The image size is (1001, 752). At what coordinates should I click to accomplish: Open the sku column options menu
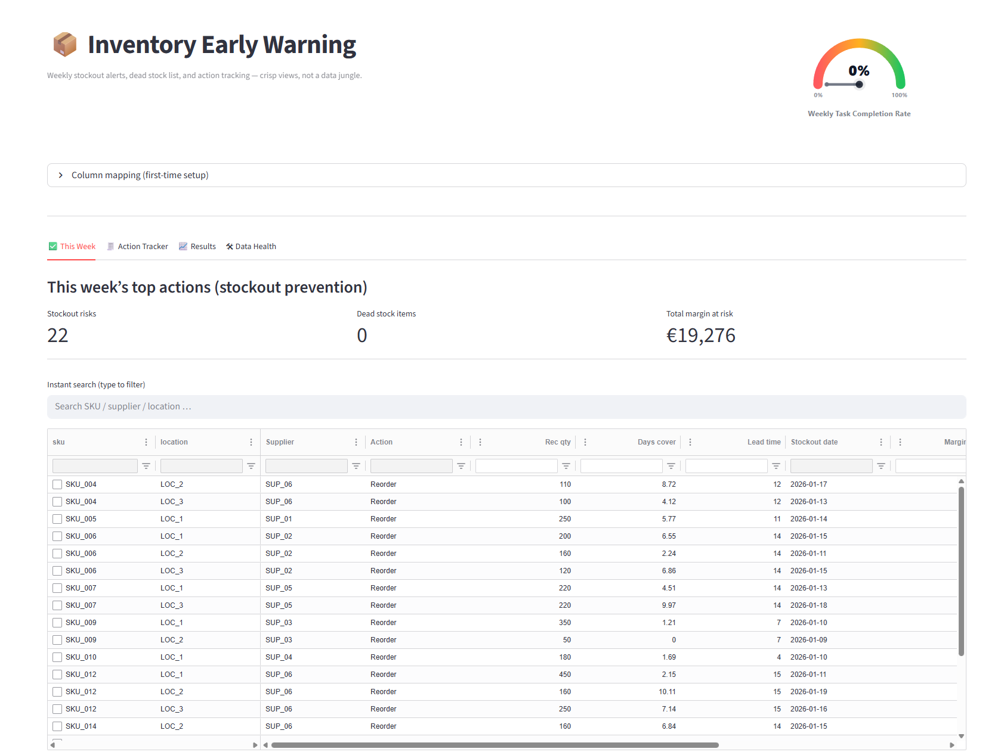(146, 442)
